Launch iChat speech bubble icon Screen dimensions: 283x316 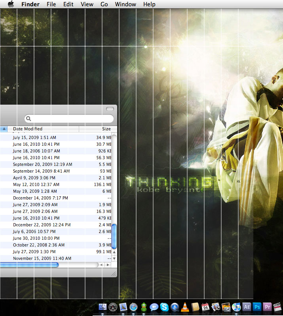(x=154, y=307)
